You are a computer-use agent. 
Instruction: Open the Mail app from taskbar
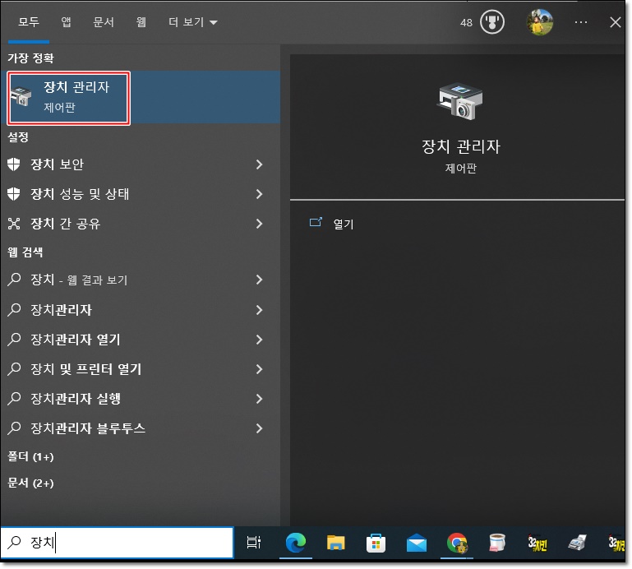417,543
